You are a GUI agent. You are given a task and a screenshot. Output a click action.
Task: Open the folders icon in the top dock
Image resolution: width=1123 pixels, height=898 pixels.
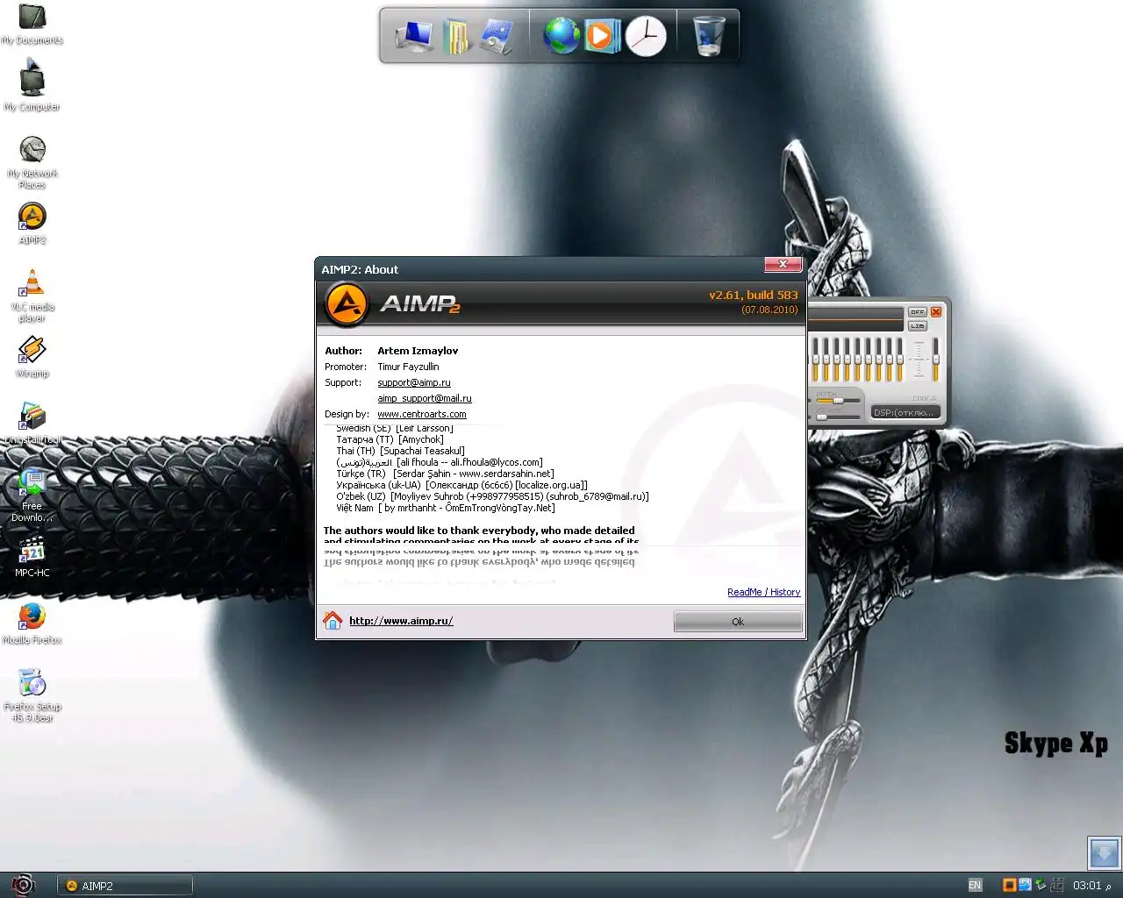pos(456,36)
